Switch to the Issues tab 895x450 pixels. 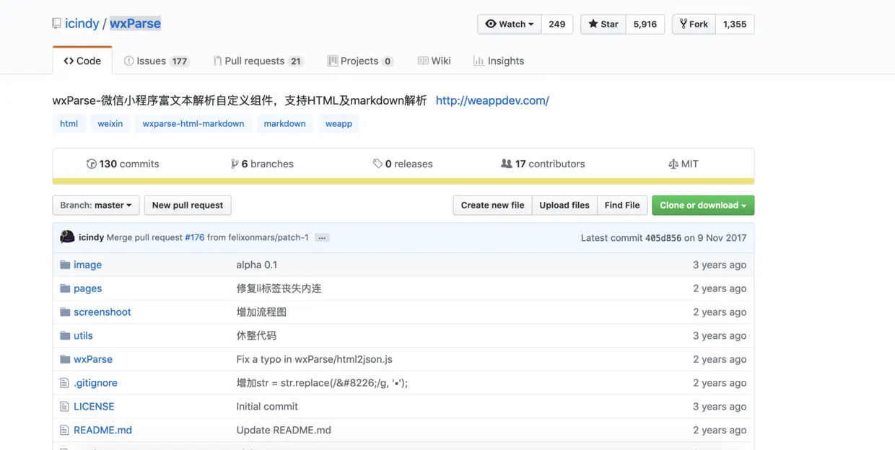pyautogui.click(x=157, y=61)
